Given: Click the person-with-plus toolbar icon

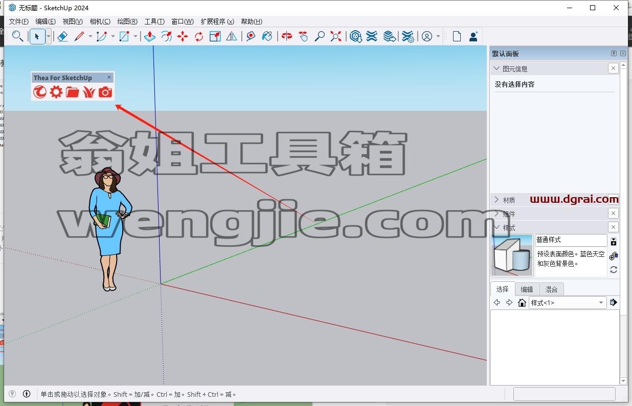Looking at the screenshot, I should point(473,36).
